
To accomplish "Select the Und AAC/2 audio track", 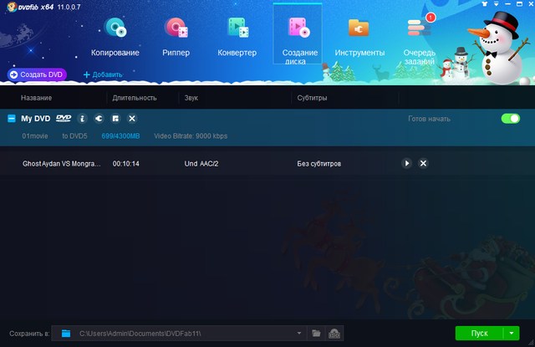I will point(201,164).
